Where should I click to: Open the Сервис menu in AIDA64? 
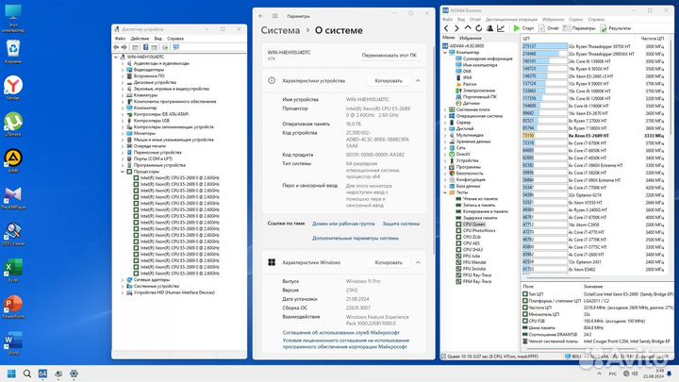click(x=575, y=19)
